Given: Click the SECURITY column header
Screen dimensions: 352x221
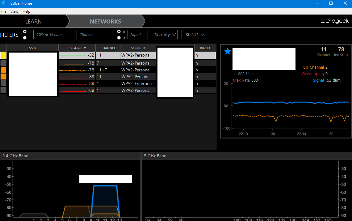Looking at the screenshot, I should pos(138,48).
